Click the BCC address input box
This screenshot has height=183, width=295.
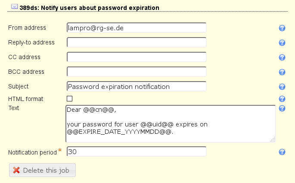coord(137,72)
